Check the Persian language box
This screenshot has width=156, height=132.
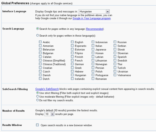point(93,68)
